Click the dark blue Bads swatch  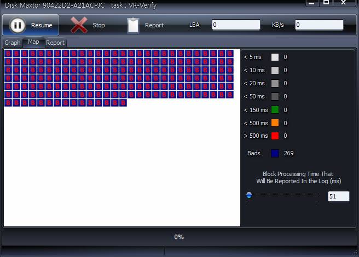(275, 153)
